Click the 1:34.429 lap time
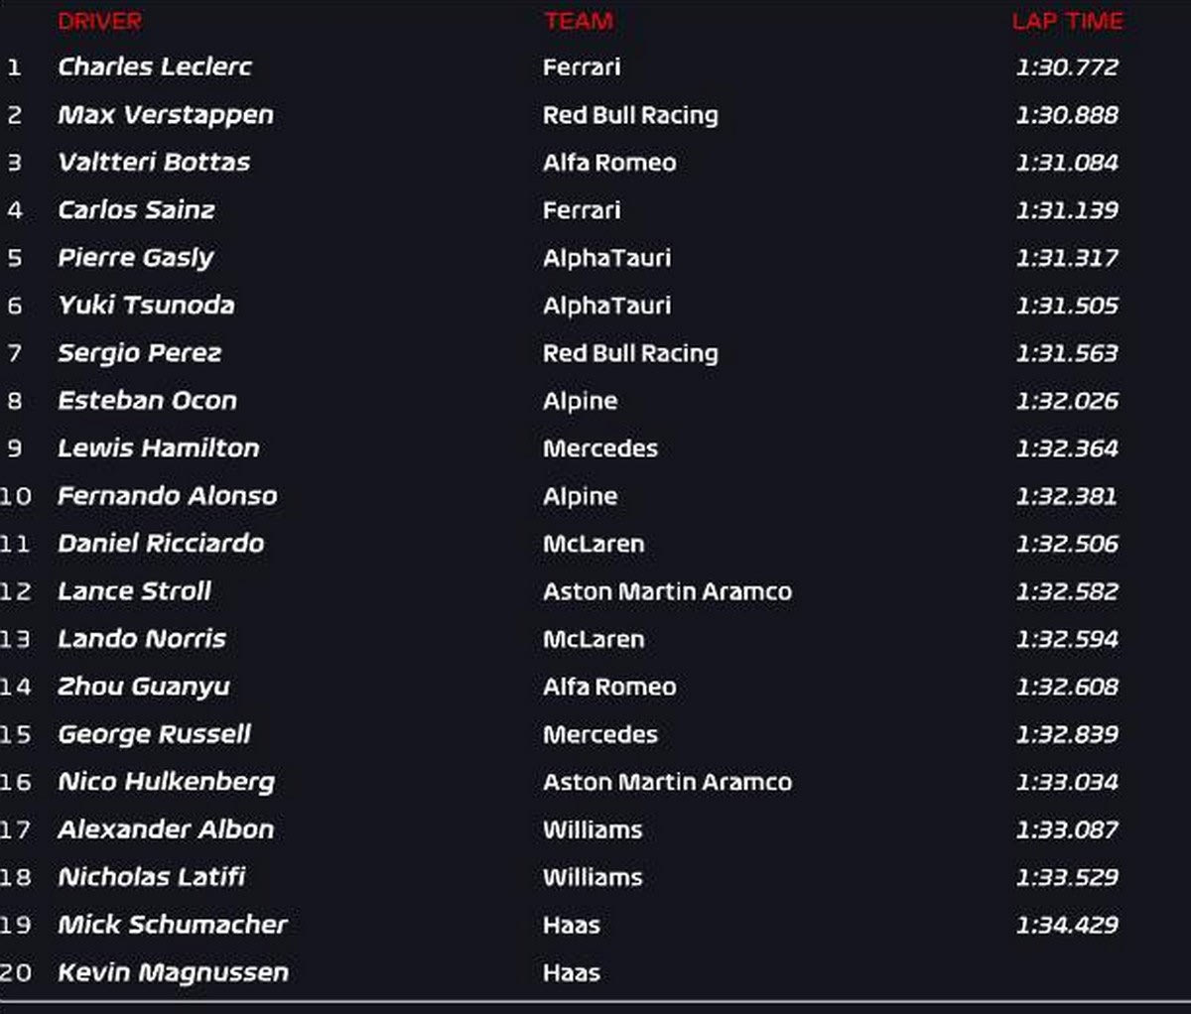Screen dimensions: 1191x1014 pyautogui.click(x=1067, y=925)
